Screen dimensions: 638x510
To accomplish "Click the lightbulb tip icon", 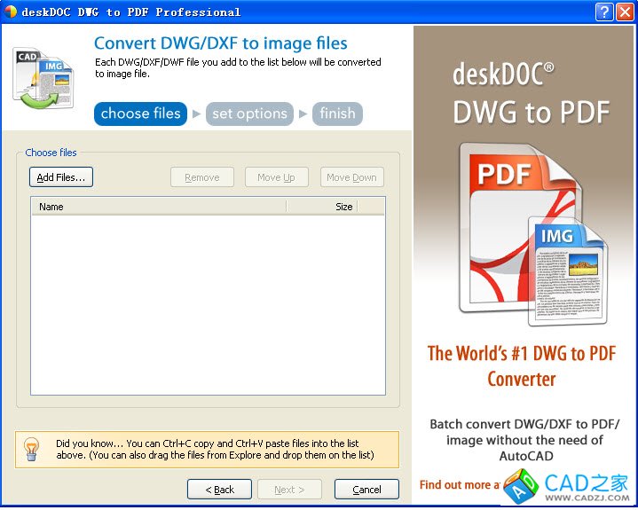I will 32,449.
